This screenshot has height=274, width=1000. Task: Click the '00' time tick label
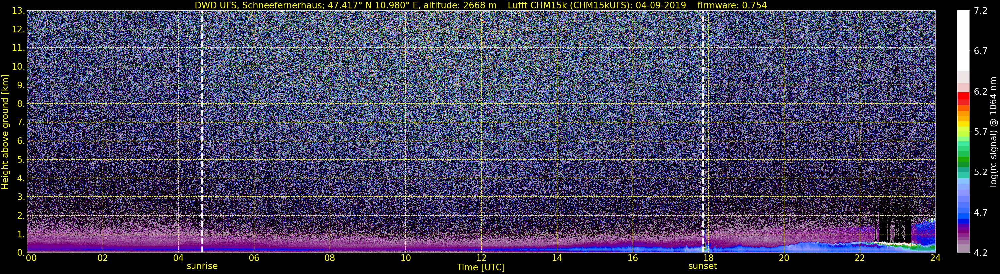(x=31, y=258)
